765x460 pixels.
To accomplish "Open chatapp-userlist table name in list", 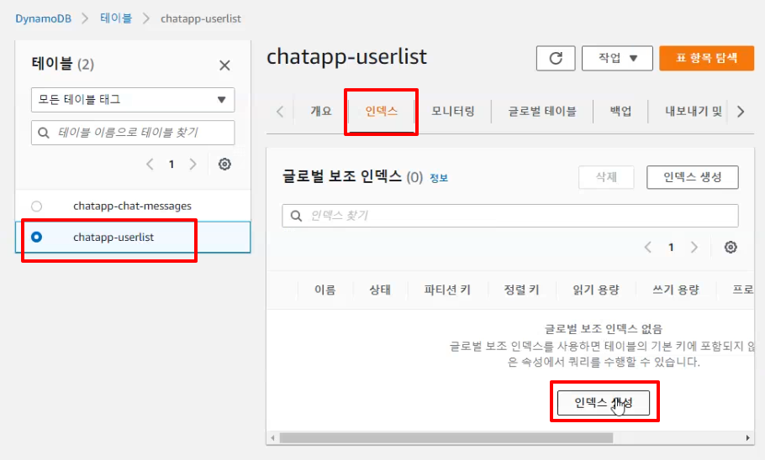I will 113,238.
